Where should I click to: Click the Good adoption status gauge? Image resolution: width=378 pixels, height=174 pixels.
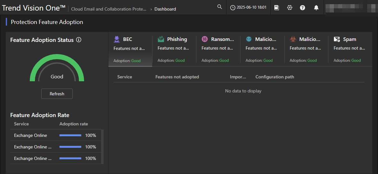57,69
